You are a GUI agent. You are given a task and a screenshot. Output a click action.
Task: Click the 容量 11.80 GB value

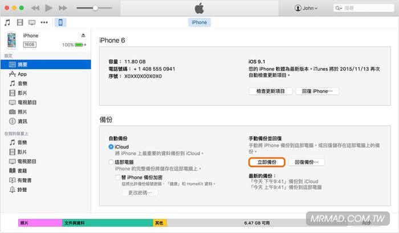(x=135, y=62)
